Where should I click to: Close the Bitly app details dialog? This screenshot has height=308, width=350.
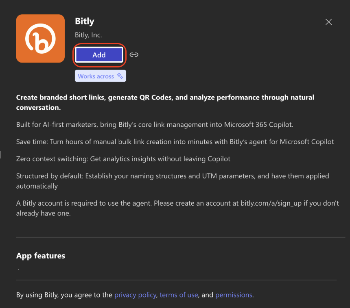click(328, 22)
